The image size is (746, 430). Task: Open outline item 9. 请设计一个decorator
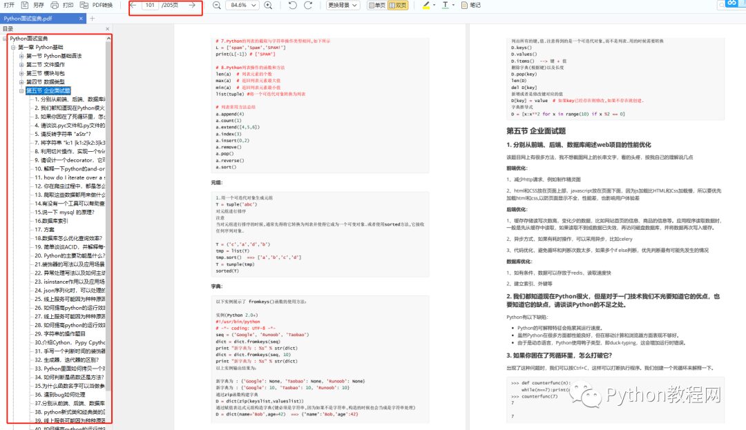coord(70,160)
